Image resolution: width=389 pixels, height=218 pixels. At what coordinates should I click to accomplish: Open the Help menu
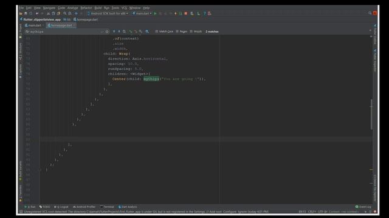146,8
